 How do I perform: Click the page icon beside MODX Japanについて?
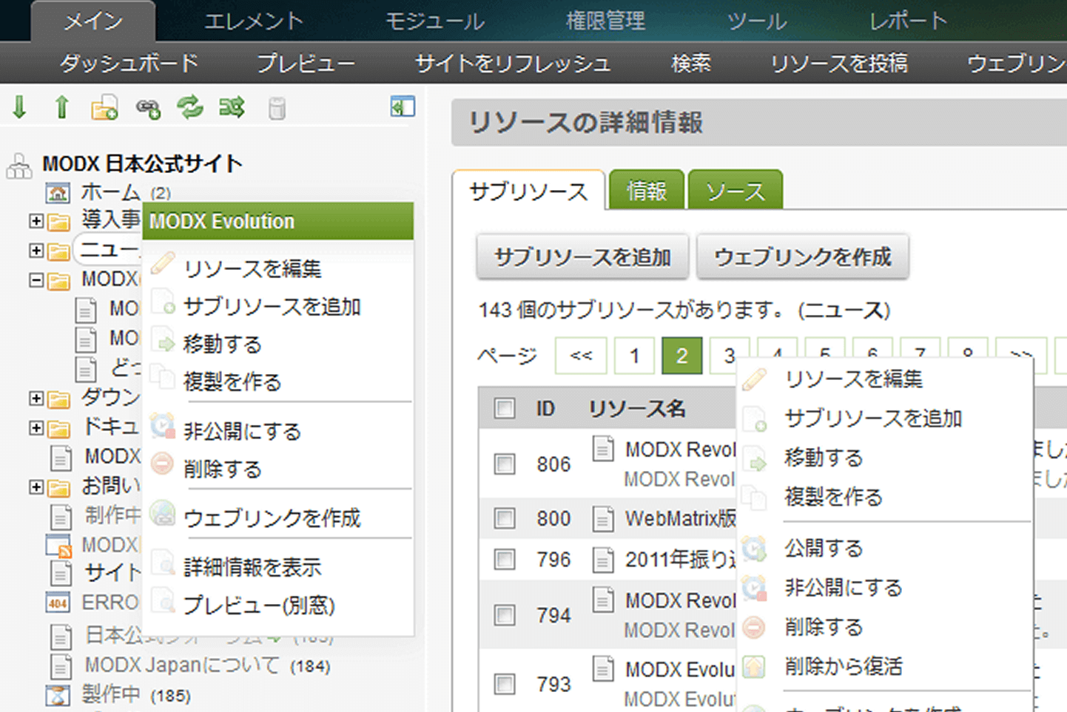(x=61, y=666)
